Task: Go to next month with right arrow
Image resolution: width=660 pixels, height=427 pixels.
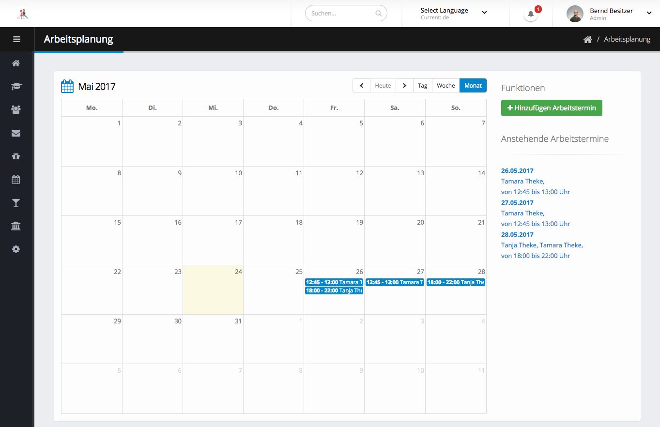Action: point(404,86)
